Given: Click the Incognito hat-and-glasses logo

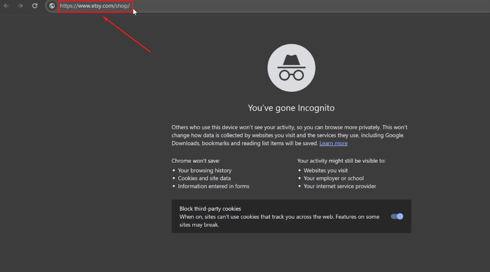Looking at the screenshot, I should click(291, 68).
